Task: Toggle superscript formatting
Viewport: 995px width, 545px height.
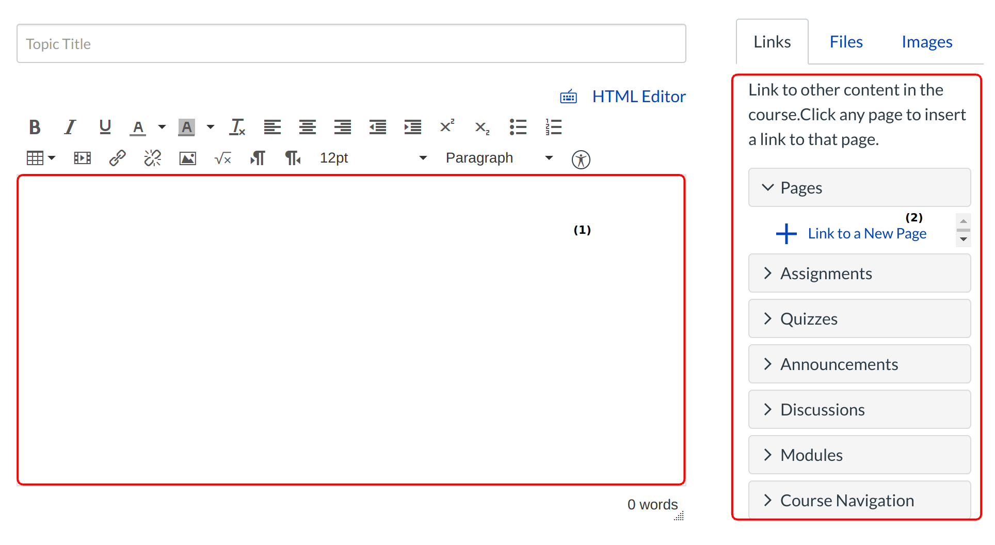Action: pyautogui.click(x=447, y=126)
